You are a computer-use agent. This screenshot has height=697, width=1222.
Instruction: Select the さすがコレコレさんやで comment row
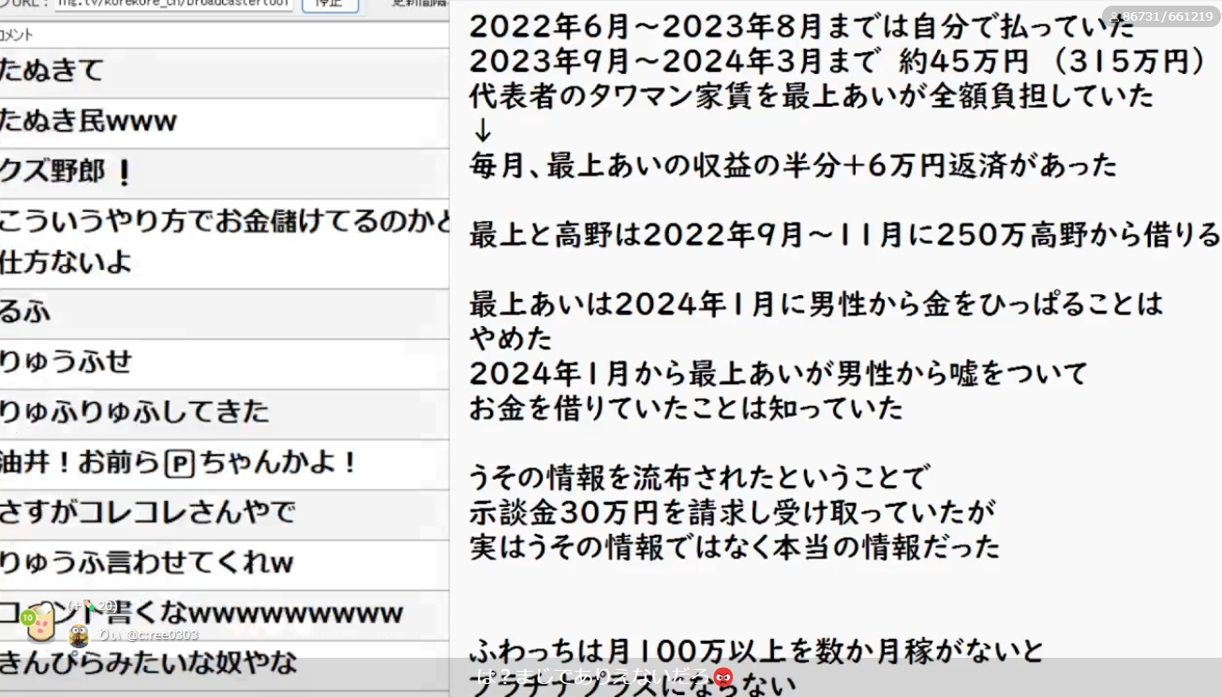[x=223, y=513]
